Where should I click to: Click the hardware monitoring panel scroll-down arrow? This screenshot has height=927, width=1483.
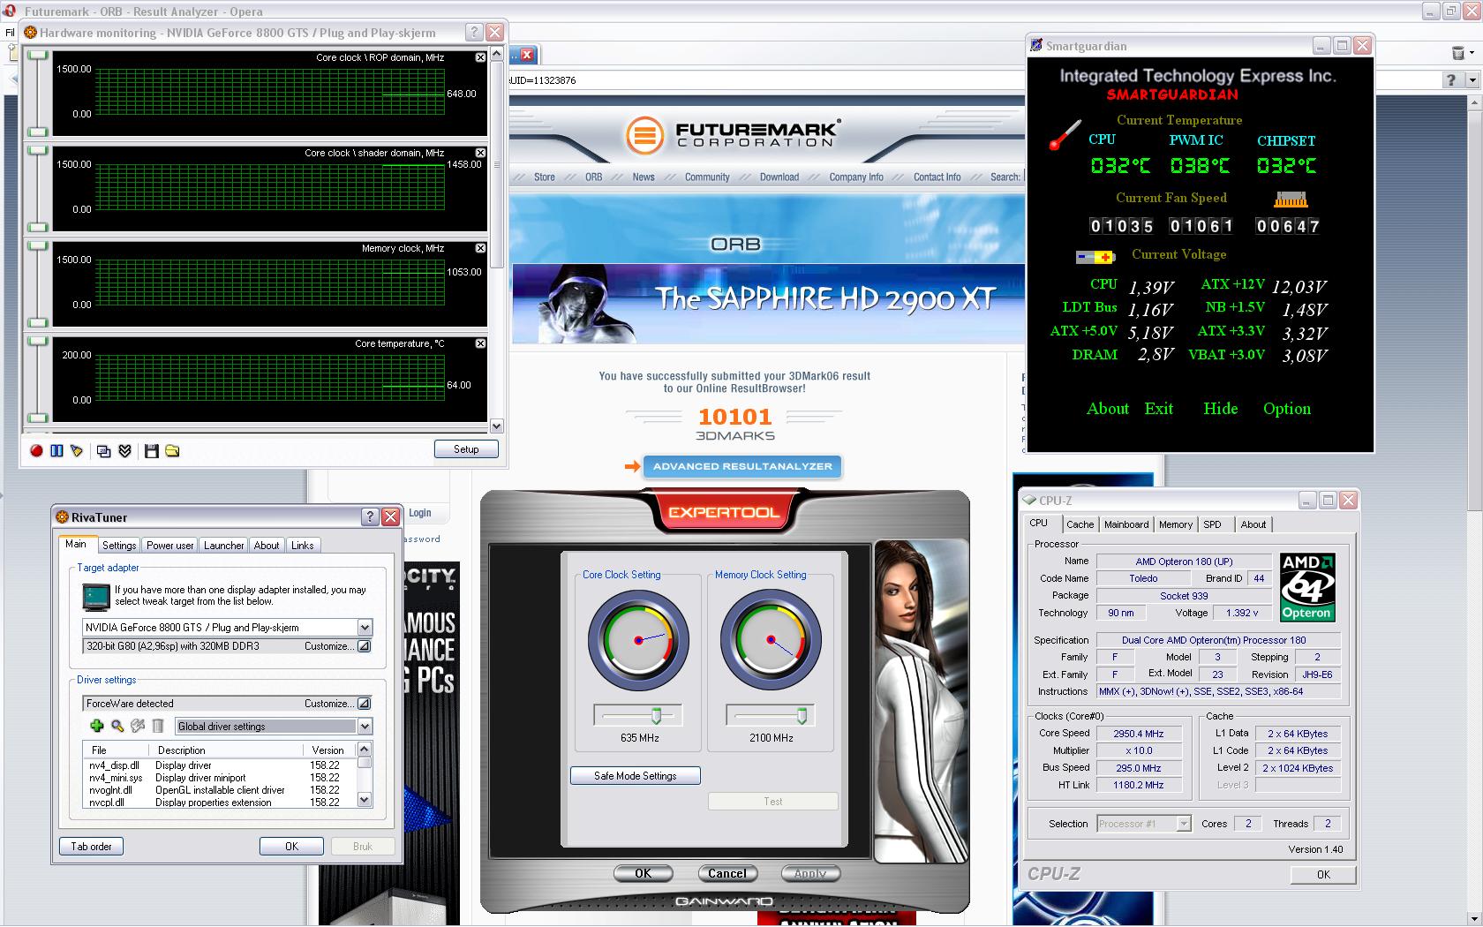click(496, 426)
